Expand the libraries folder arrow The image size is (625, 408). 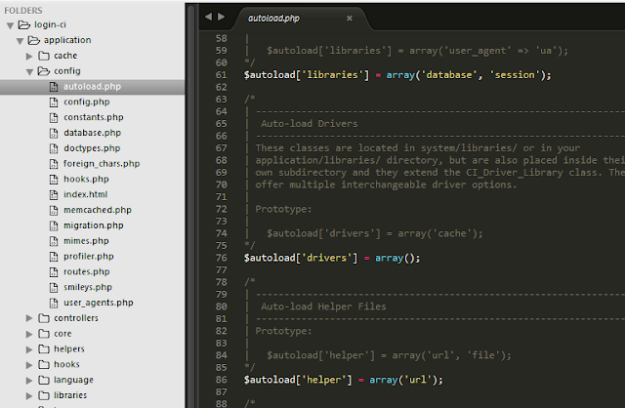tap(29, 395)
